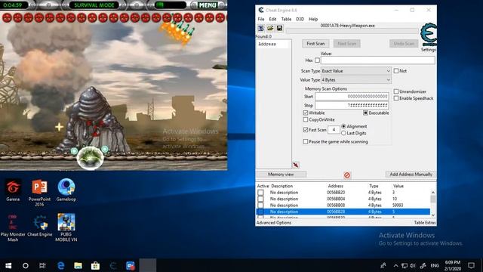Activate the address row with value 10
Image resolution: width=483 pixels, height=272 pixels.
click(x=260, y=199)
